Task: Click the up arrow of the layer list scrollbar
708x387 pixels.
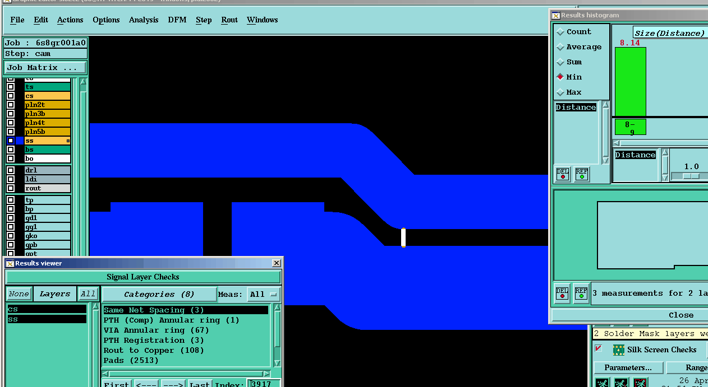Action: [83, 82]
